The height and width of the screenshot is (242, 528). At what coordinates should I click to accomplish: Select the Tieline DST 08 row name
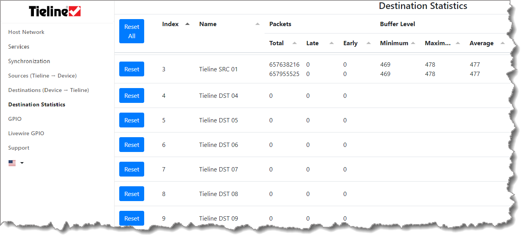click(x=218, y=194)
